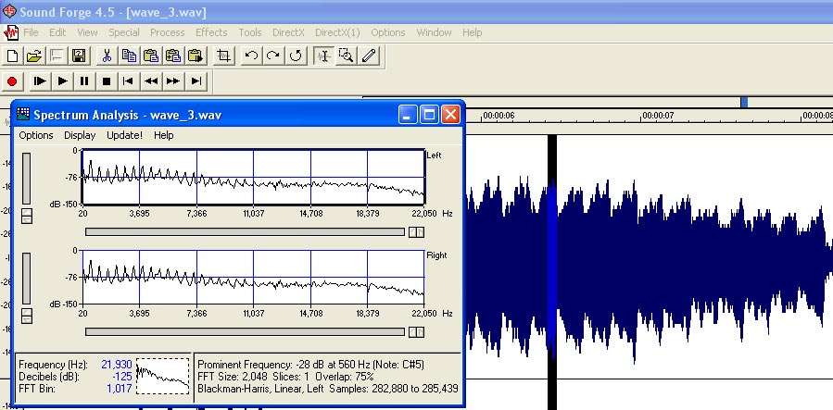Click the Copy icon in the toolbar

pos(129,56)
